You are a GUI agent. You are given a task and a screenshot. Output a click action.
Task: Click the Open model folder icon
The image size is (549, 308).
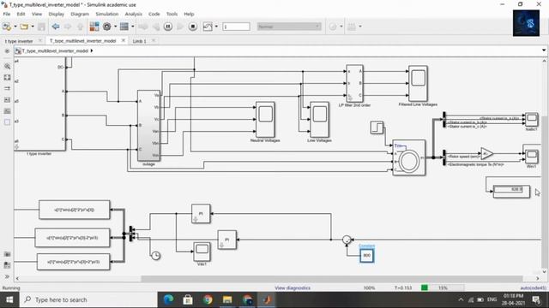pos(24,27)
